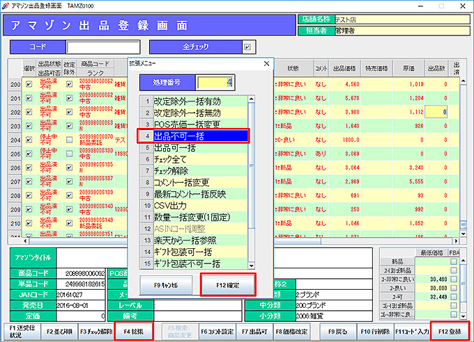The height and width of the screenshot is (342, 474).
Task: Cancel the dialog with F9 キャンセル
Action: pos(166,285)
